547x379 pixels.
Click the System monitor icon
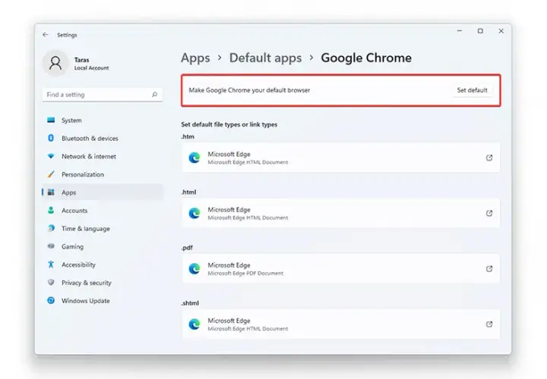(x=51, y=120)
